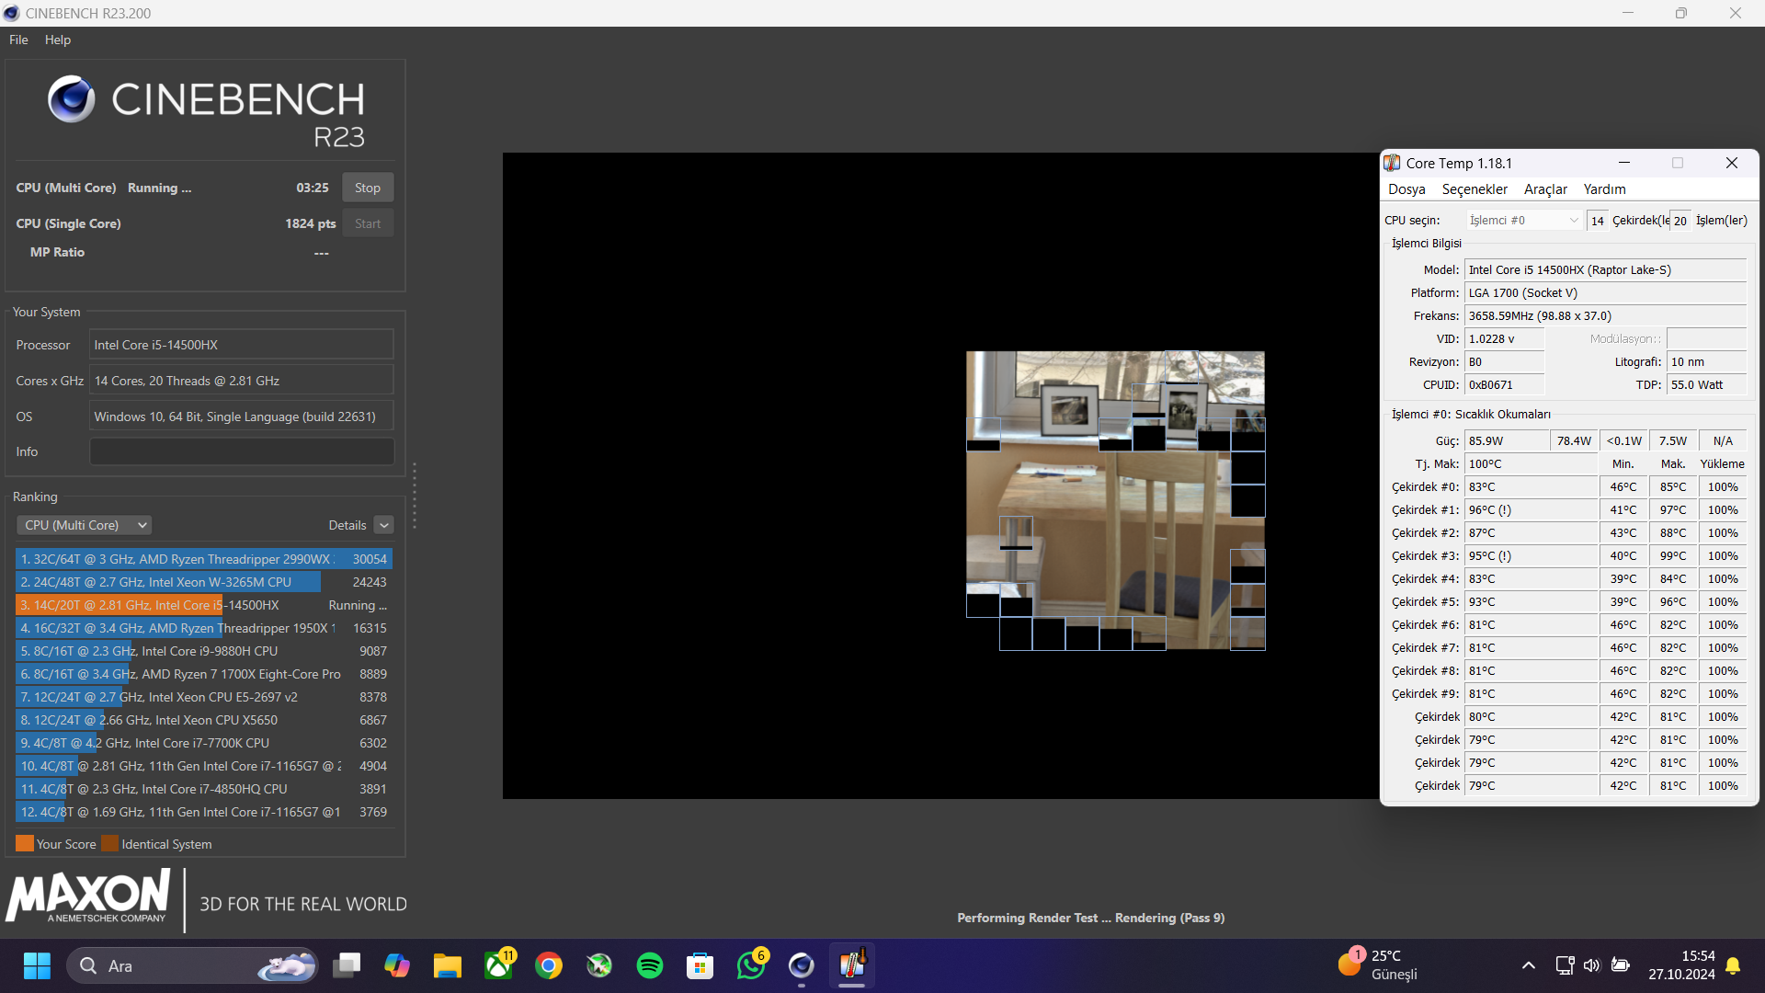Open the Seçenekler menu in Core Temp
The width and height of the screenshot is (1765, 993).
pos(1474,189)
